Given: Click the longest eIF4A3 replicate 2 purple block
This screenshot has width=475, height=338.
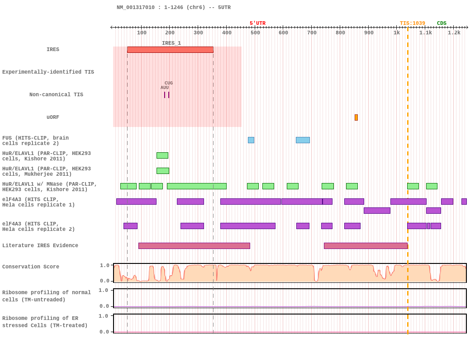Looking at the screenshot, I should (247, 226).
